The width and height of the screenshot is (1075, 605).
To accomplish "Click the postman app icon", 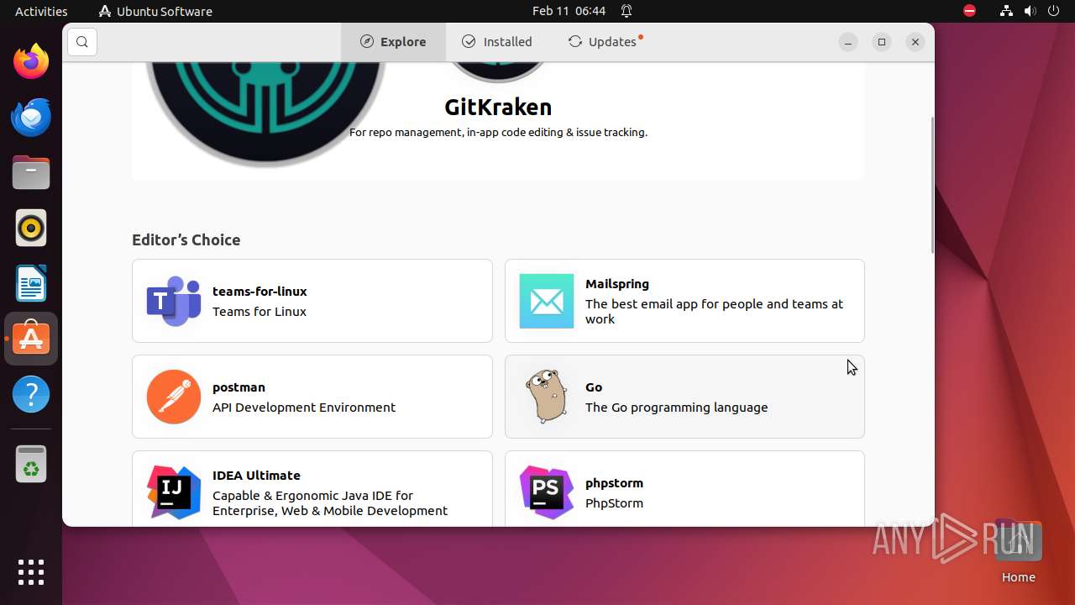I will 174,397.
